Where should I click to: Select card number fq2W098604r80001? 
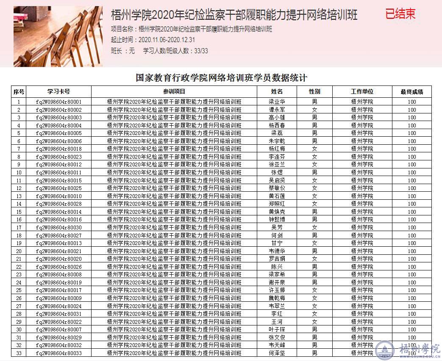59,102
